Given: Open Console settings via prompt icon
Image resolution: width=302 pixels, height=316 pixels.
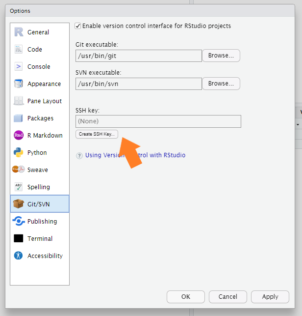Looking at the screenshot, I should click(x=19, y=66).
